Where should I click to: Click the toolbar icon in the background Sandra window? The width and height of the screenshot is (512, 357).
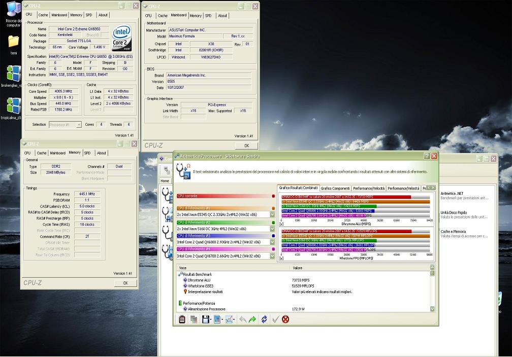[167, 170]
